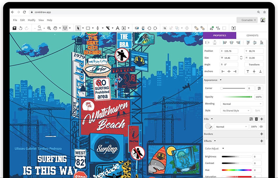Align objects left in Properties panel
Screen dimensions: 278x178
(225, 42)
